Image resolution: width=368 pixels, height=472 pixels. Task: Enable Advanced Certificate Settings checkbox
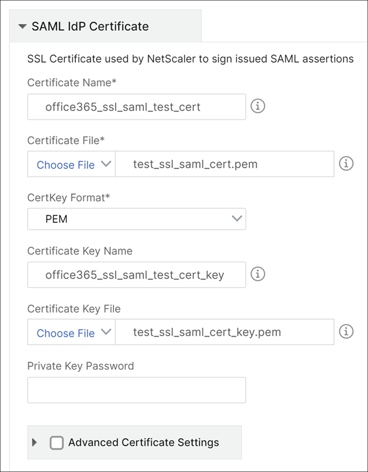[x=57, y=443]
